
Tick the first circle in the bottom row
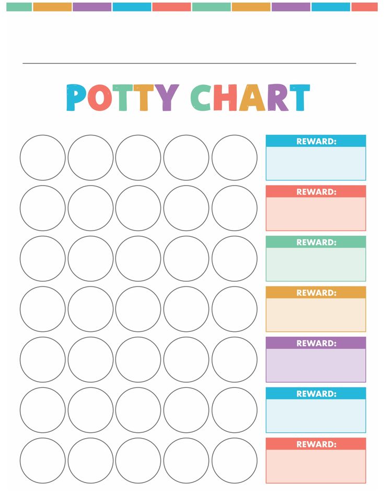(x=43, y=461)
